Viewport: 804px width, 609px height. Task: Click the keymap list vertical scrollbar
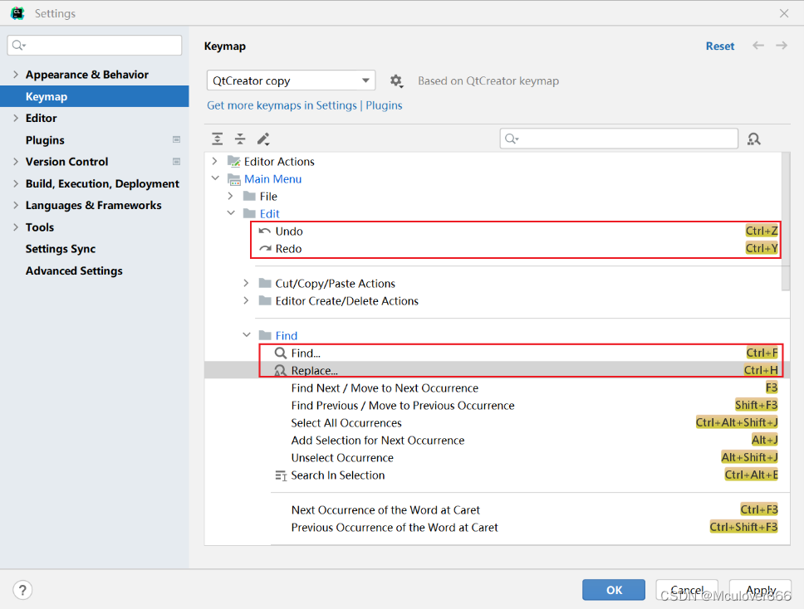tap(786, 222)
